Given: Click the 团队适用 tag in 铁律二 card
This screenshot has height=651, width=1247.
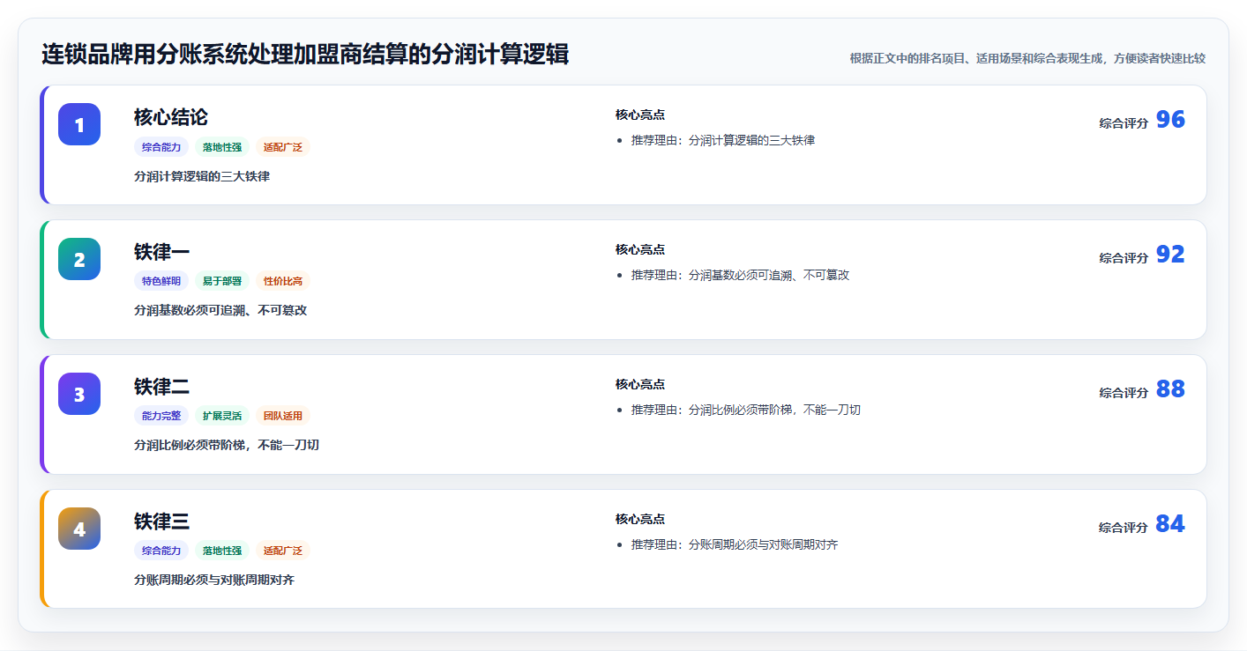Looking at the screenshot, I should click(283, 416).
